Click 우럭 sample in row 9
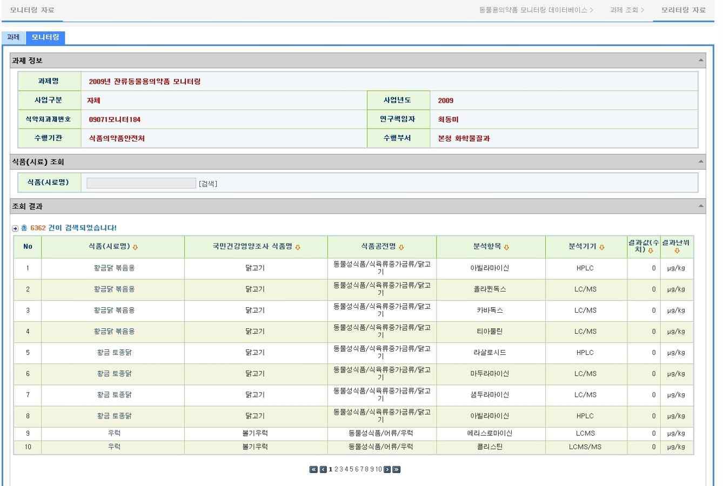 pos(115,434)
